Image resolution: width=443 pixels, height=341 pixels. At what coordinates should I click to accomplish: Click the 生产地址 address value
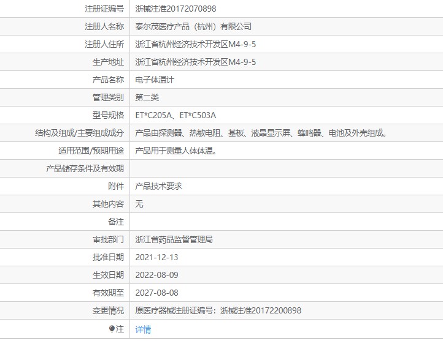coord(196,62)
